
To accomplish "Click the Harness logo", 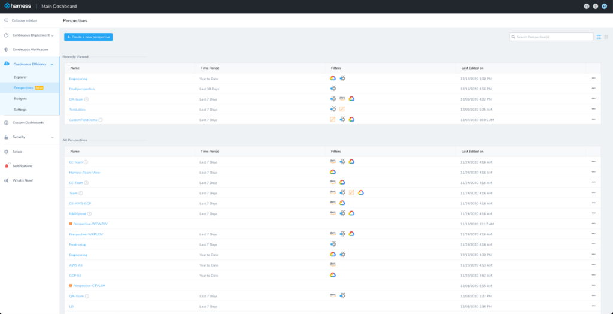I will tap(17, 6).
